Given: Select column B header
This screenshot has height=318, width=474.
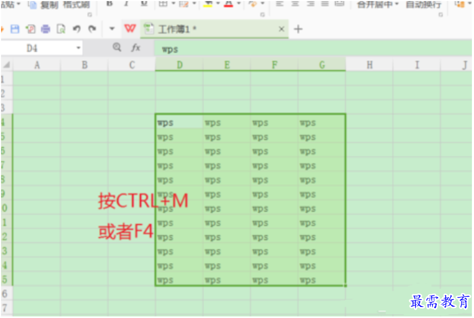Looking at the screenshot, I should pyautogui.click(x=84, y=65).
